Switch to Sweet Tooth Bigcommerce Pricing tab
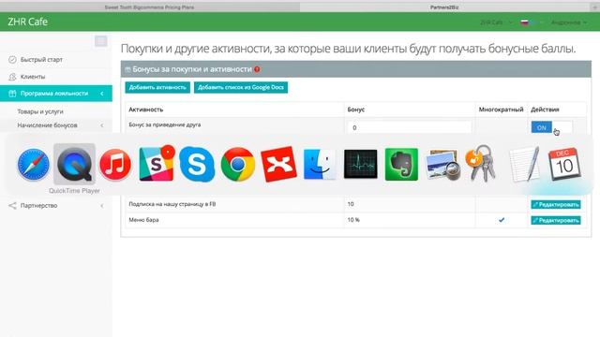This screenshot has width=600, height=337. (x=150, y=7)
